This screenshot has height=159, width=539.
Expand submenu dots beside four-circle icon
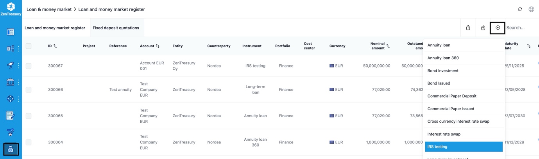(18, 99)
